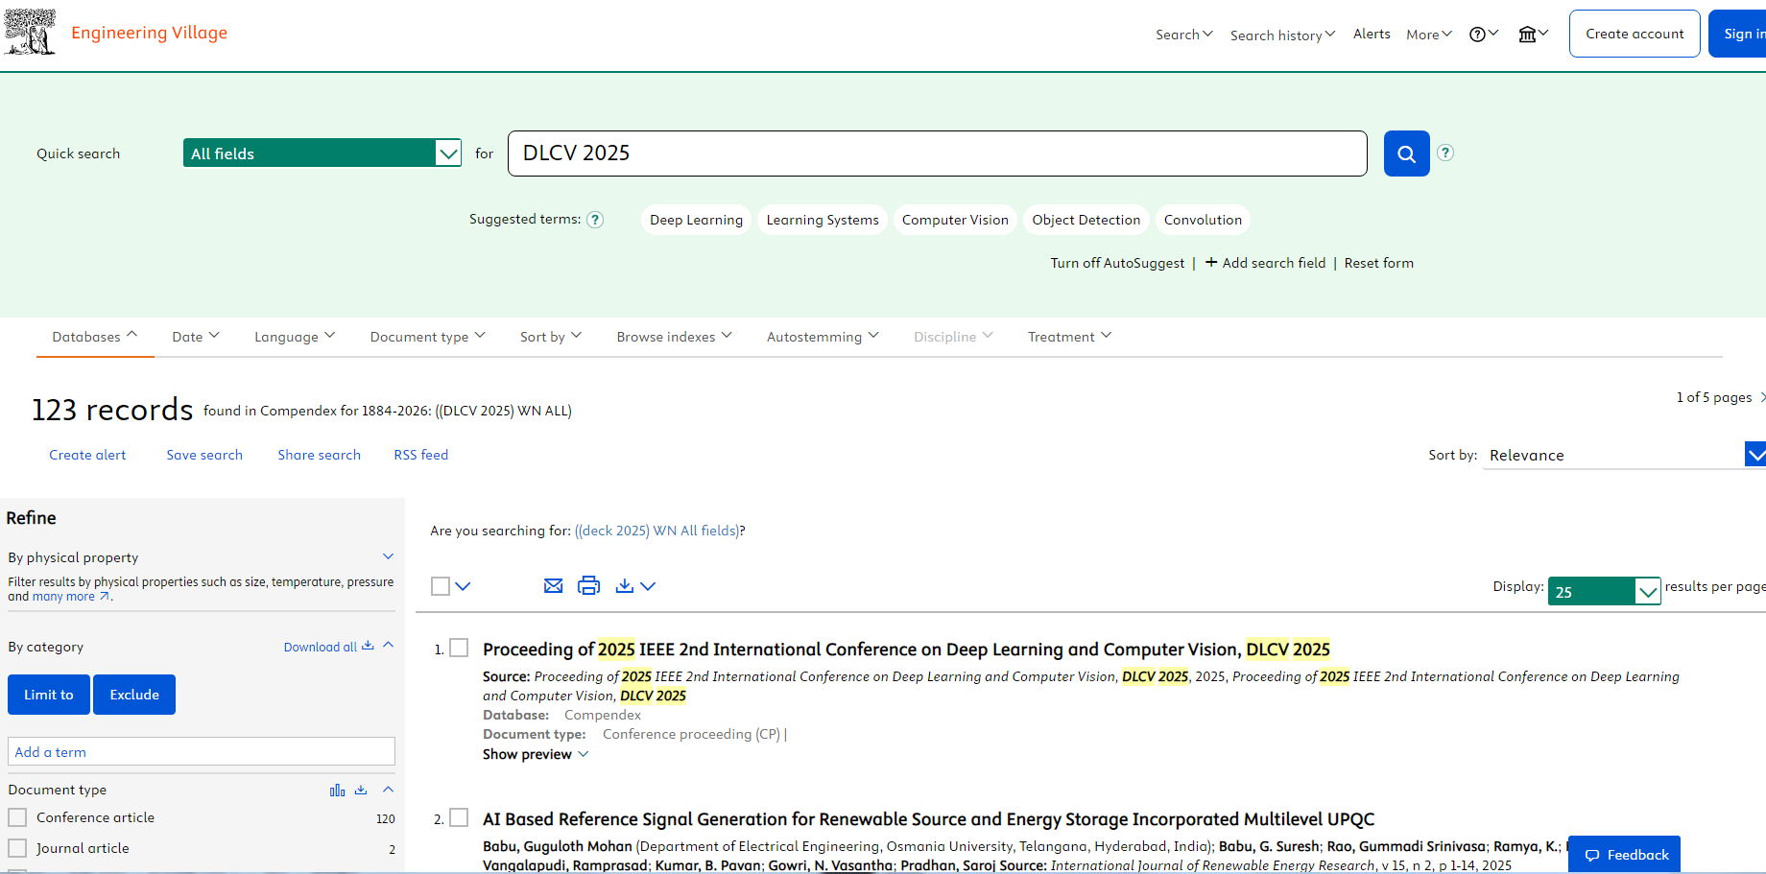
Task: Click the Limit to button
Action: click(49, 695)
